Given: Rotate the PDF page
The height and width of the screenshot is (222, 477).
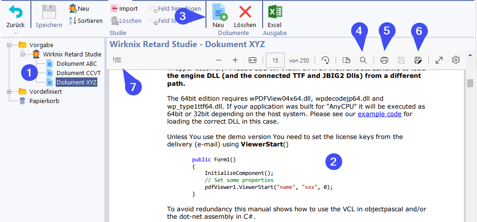Looking at the screenshot, I should pos(325,60).
